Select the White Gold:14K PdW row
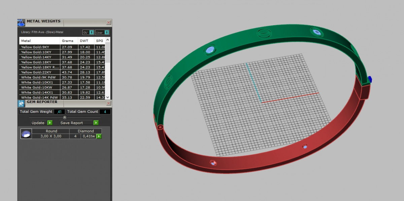The image size is (404, 201). pyautogui.click(x=62, y=97)
